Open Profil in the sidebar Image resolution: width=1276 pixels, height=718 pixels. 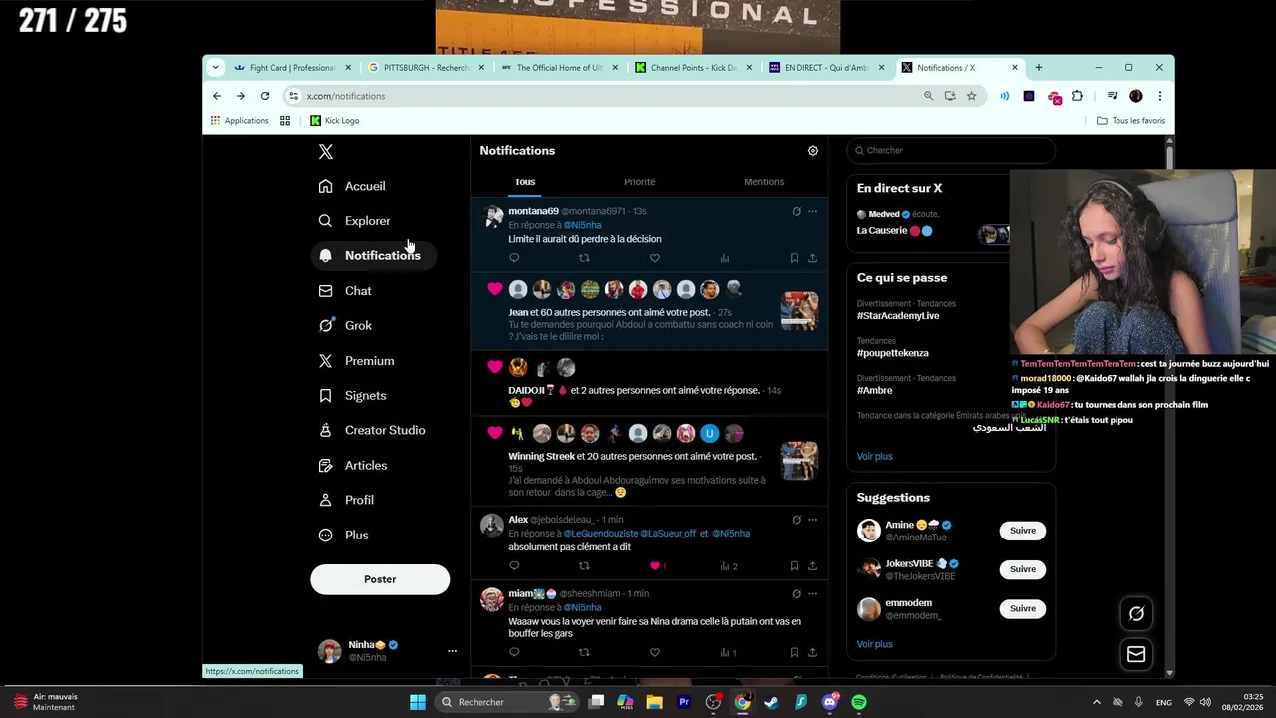[x=347, y=500]
